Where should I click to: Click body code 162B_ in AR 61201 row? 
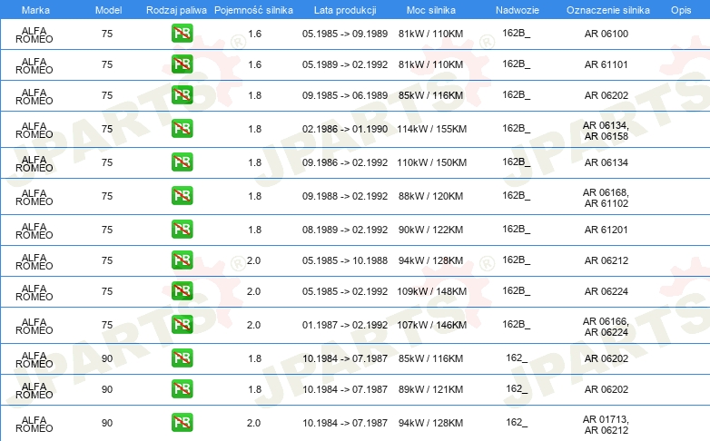point(516,229)
